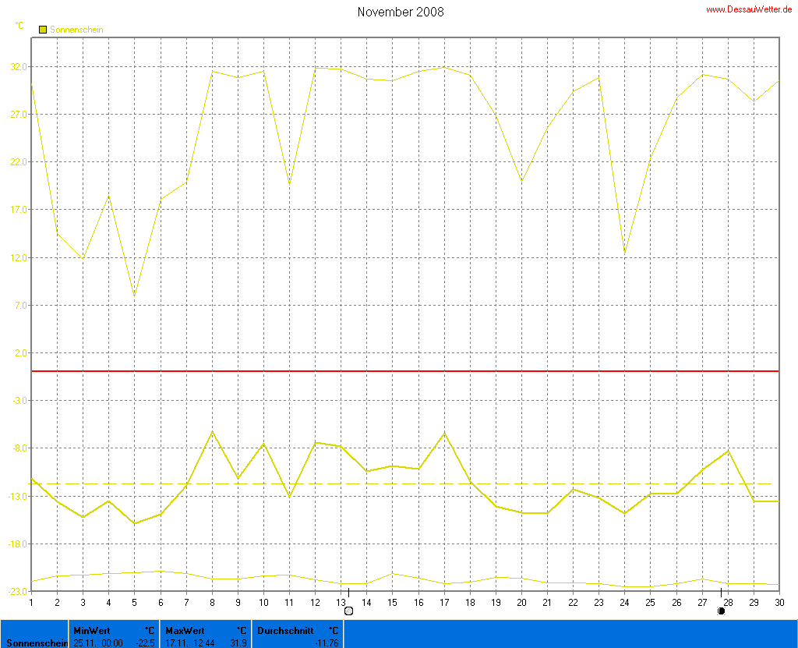Viewport: 798px width, 648px height.
Task: Click the minimum value -22.5
Action: (x=143, y=643)
